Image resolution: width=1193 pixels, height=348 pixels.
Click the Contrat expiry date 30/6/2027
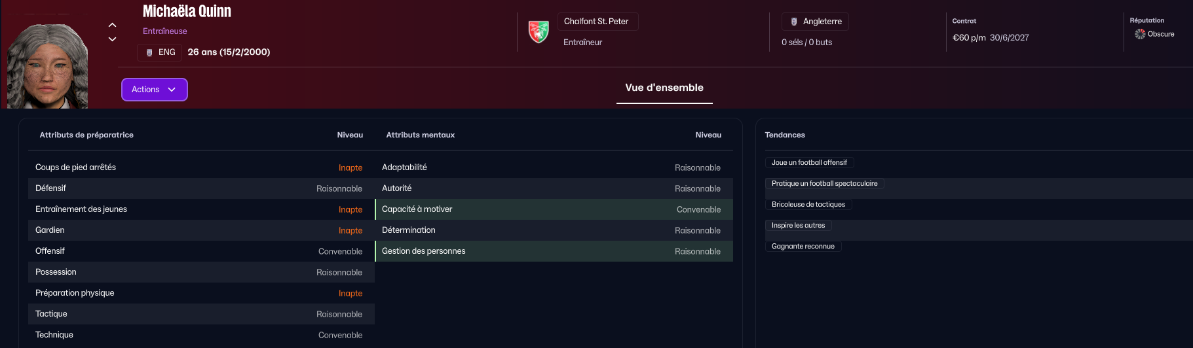(x=1009, y=38)
